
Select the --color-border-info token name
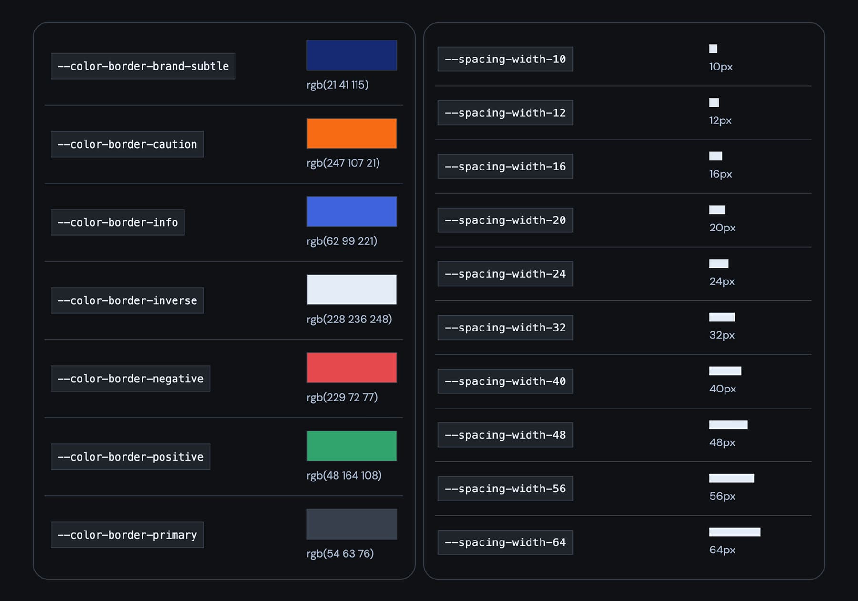point(118,222)
